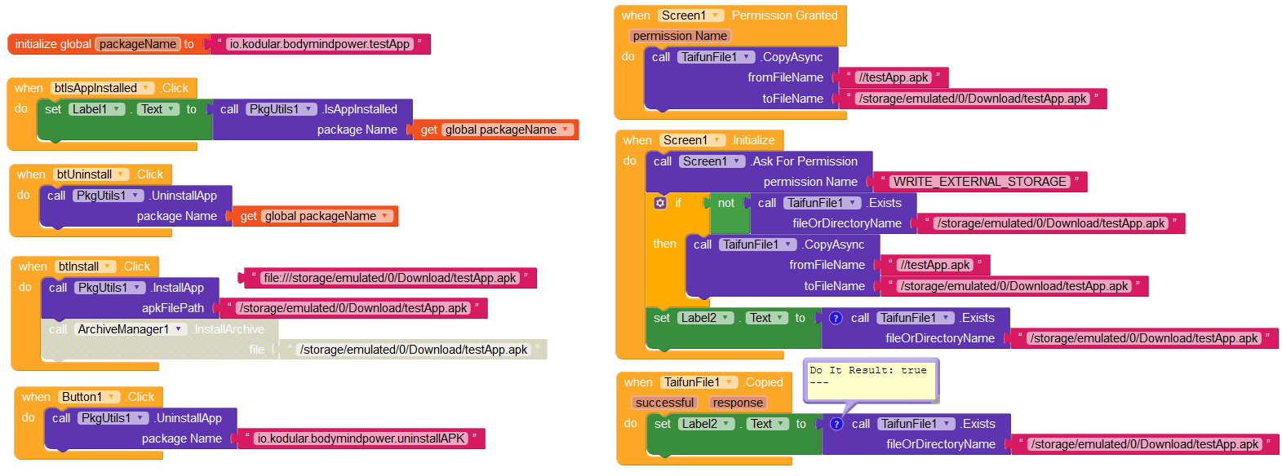The width and height of the screenshot is (1282, 476).
Task: Select the .Permission Granted event label
Action: pyautogui.click(x=783, y=15)
